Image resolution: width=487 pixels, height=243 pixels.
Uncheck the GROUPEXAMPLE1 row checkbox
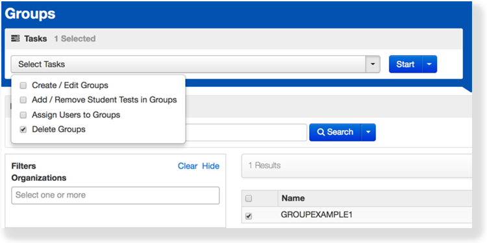pos(249,216)
